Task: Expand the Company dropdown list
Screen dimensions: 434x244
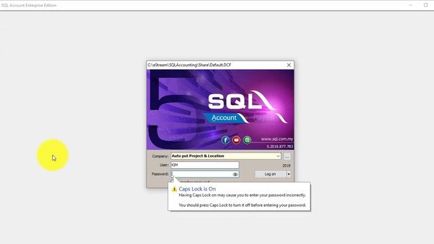Action: coord(278,156)
